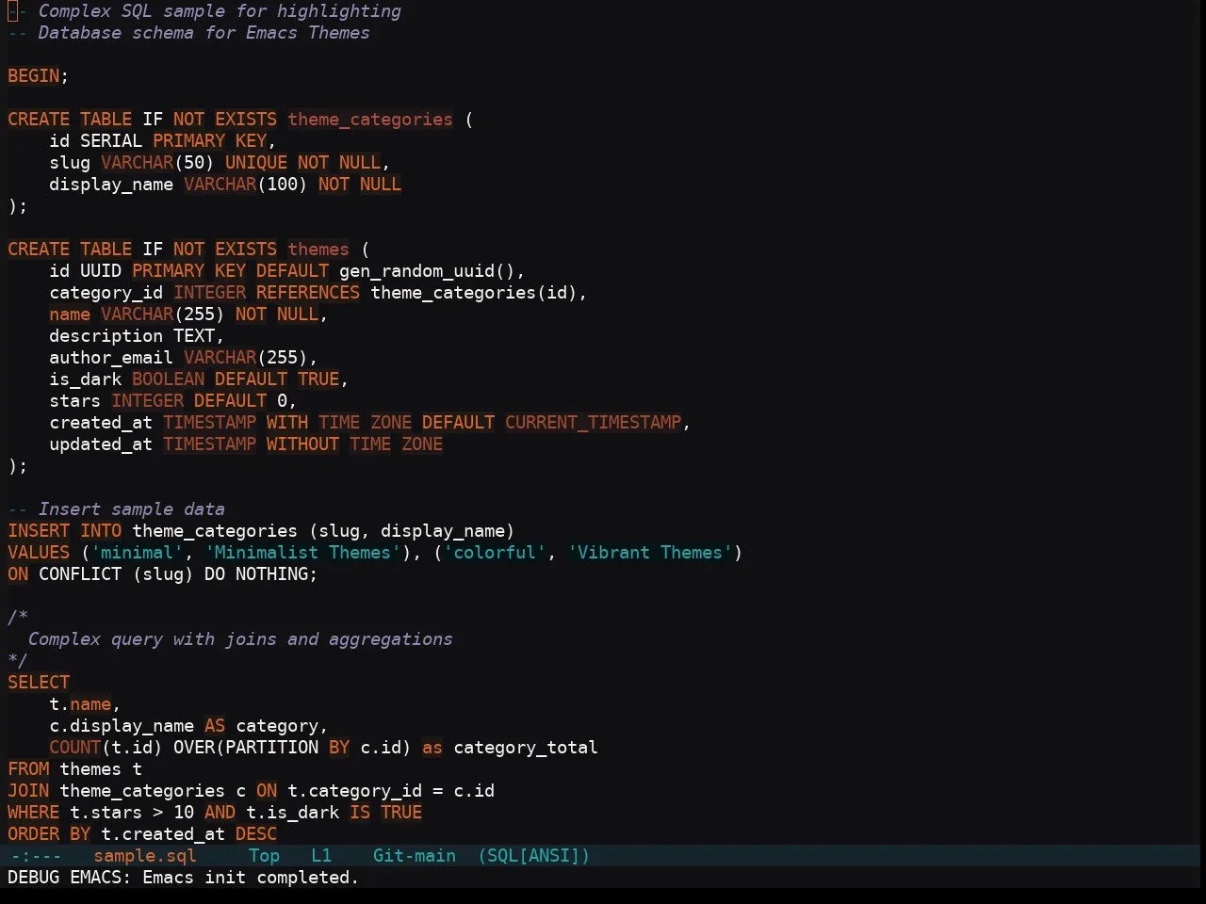This screenshot has height=904, width=1206.
Task: Click CURRENT_TIMESTAMP keyword
Action: [x=594, y=423]
